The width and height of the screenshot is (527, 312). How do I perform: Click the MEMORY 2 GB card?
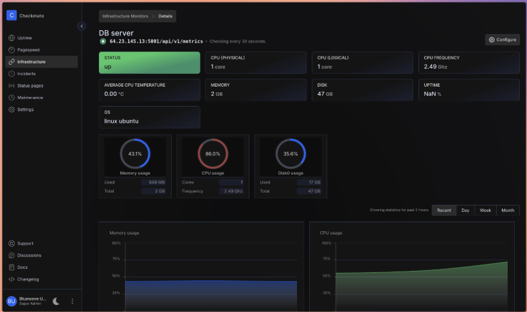click(x=256, y=90)
